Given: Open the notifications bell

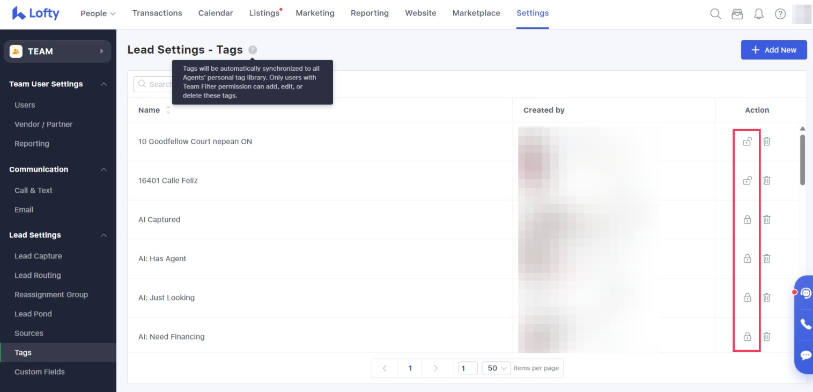Looking at the screenshot, I should (759, 14).
